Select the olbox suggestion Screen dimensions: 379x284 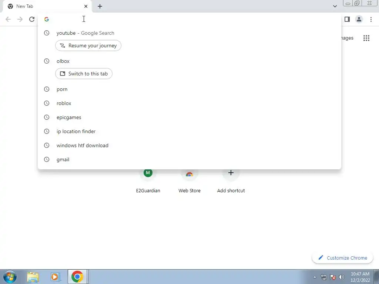pyautogui.click(x=189, y=61)
